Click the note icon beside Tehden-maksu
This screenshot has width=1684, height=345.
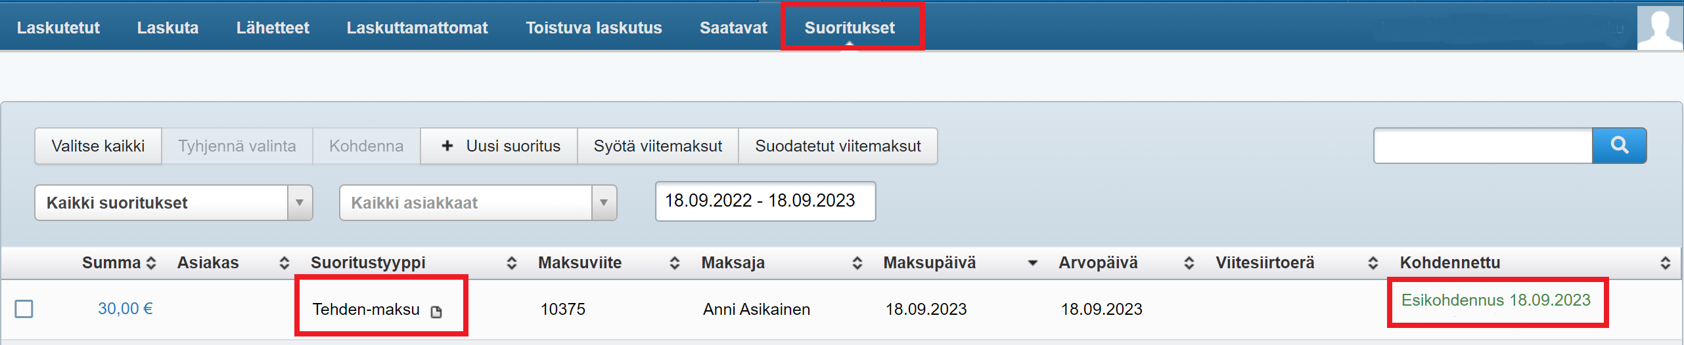pos(436,312)
